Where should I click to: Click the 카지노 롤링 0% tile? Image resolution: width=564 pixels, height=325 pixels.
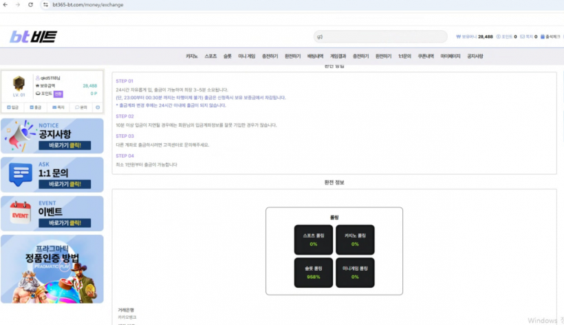355,240
